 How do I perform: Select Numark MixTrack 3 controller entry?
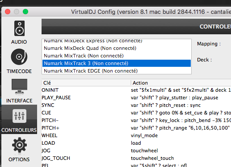(117, 63)
